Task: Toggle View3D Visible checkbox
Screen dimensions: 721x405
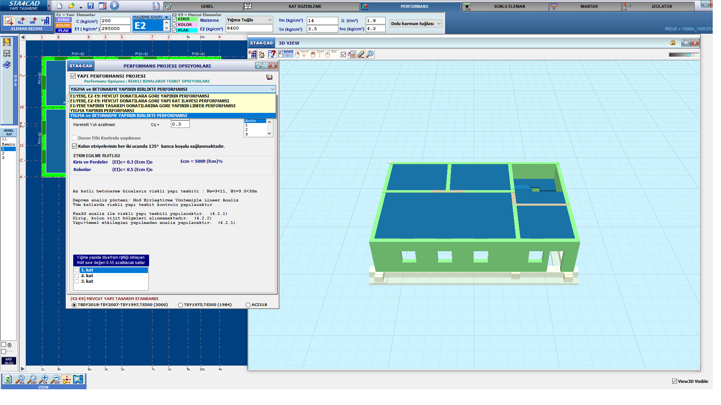Action: [x=675, y=381]
